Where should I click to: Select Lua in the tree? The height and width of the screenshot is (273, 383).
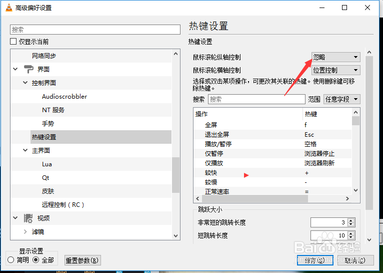[x=46, y=164]
